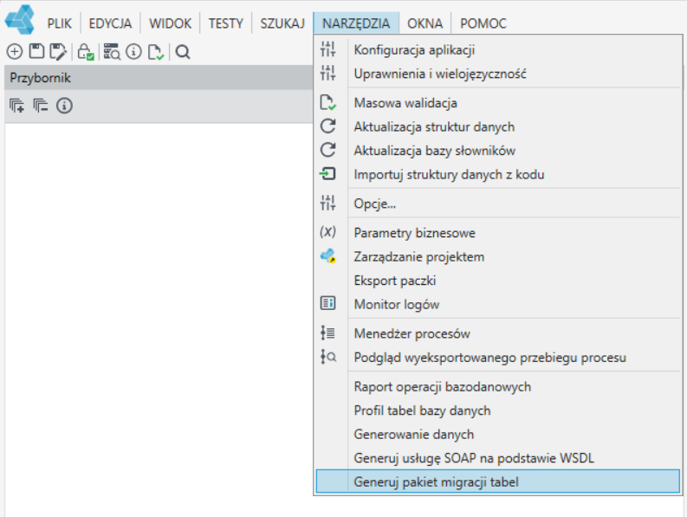Open Menedżer procesów

(x=498, y=333)
